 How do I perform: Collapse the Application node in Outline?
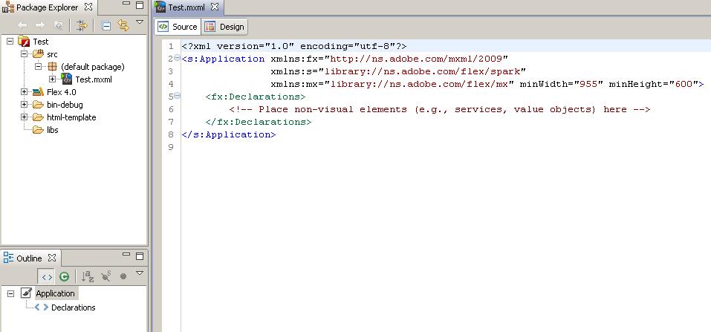(x=10, y=293)
